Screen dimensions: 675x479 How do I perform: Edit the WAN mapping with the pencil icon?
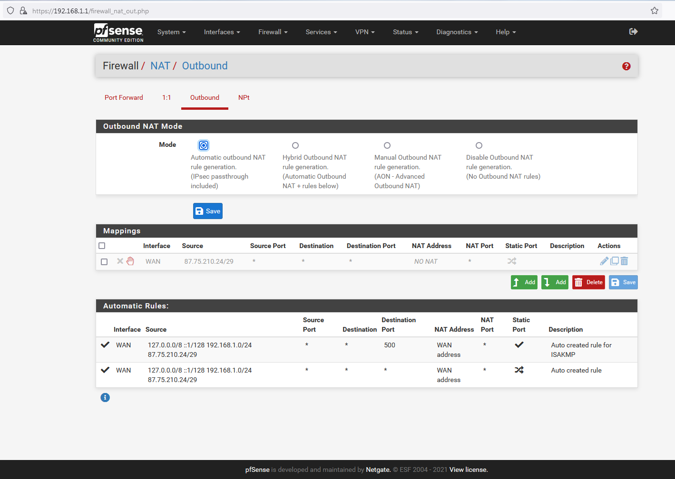[604, 261]
